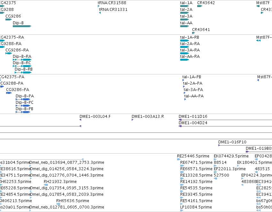Click EST RE67471.5prime
The image size is (272, 212).
click(196, 163)
